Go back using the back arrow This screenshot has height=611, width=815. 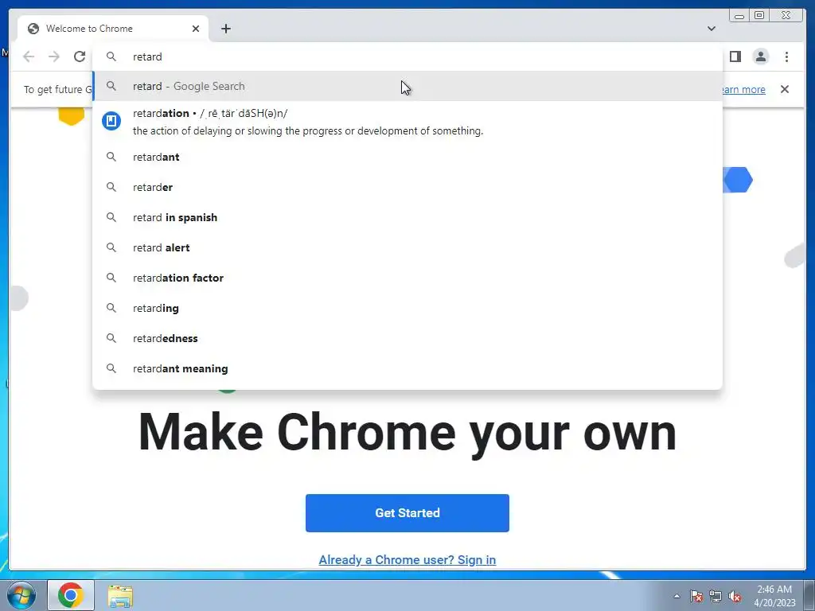coord(29,56)
